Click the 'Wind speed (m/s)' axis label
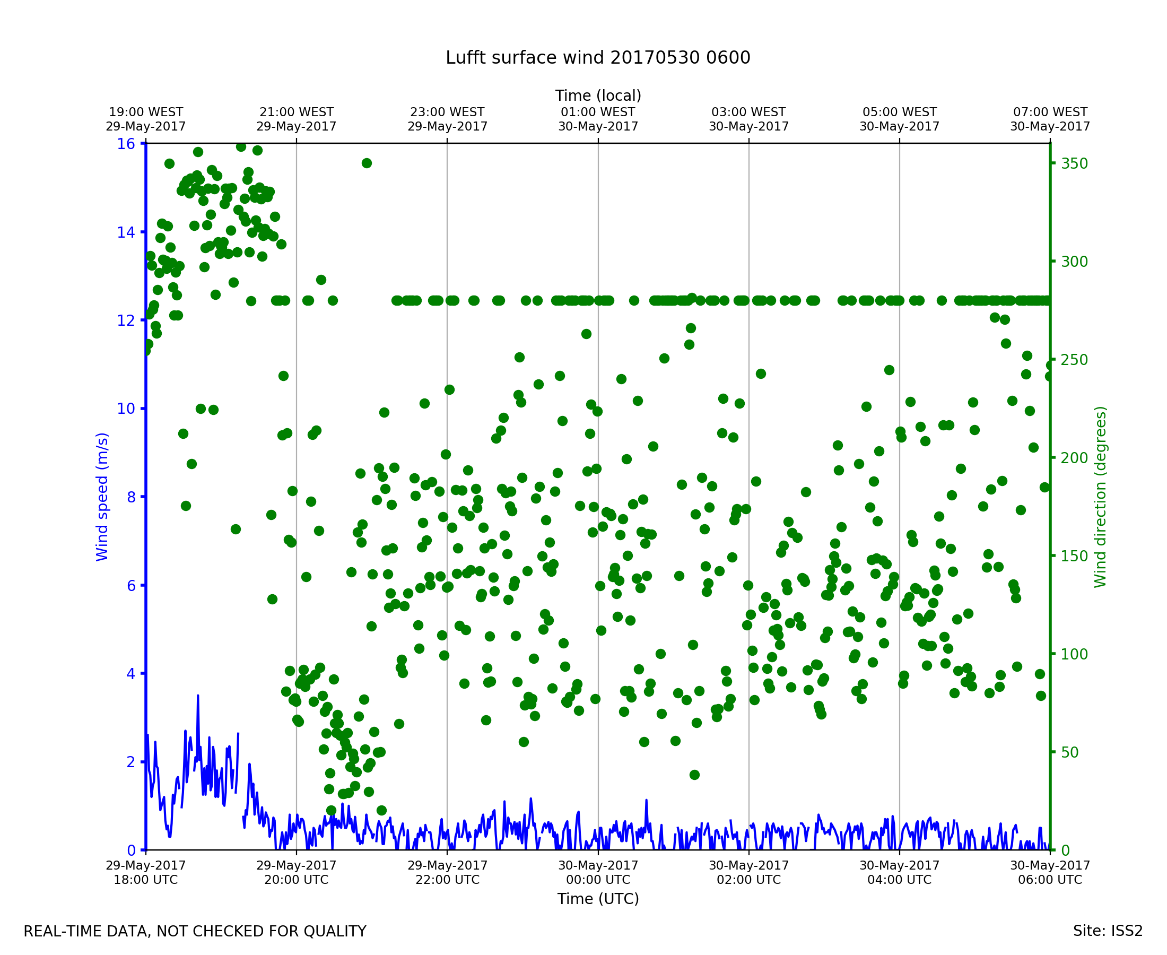 coord(102,497)
